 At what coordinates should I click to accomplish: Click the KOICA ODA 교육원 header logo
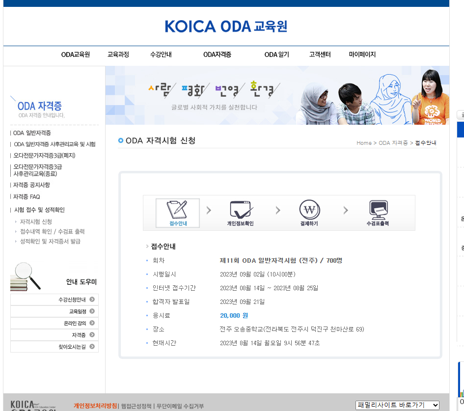(x=226, y=27)
